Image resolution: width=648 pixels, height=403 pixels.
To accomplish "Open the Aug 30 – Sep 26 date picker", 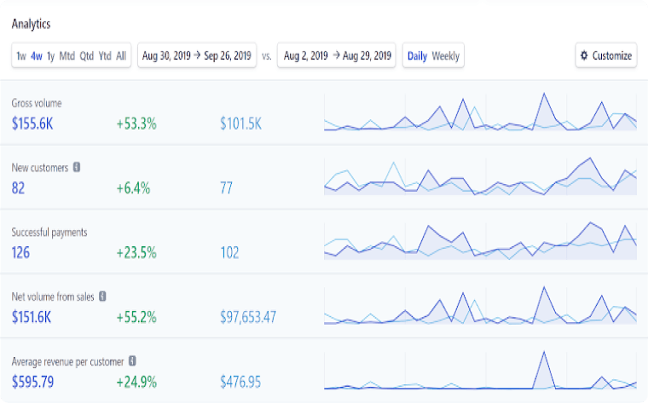I will click(197, 55).
